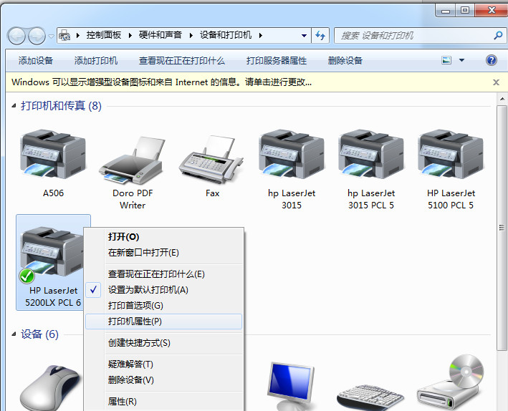
Task: Choose 创建快捷方式(S) menu entry
Action: (163, 343)
